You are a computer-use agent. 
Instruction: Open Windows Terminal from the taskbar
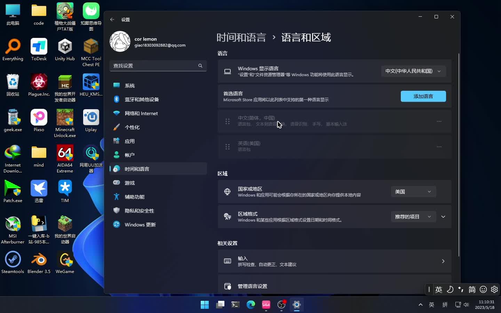235,305
